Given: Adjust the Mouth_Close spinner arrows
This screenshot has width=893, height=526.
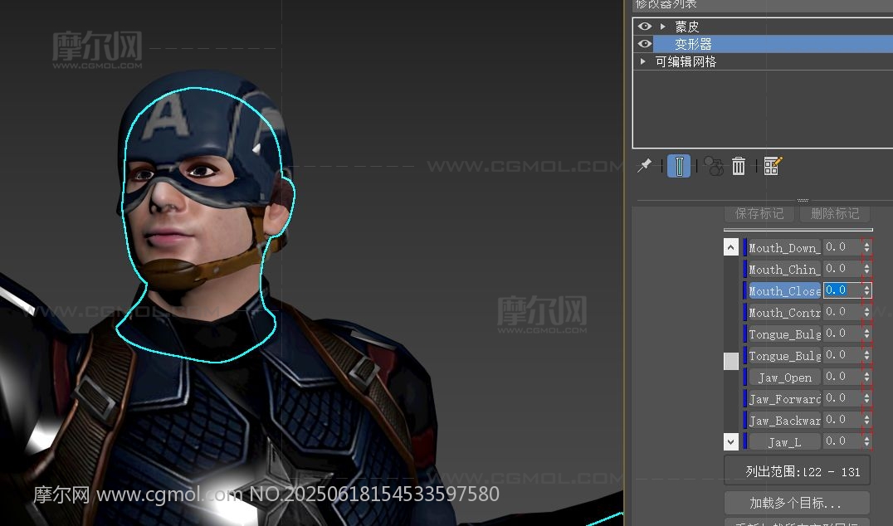Looking at the screenshot, I should (x=866, y=290).
